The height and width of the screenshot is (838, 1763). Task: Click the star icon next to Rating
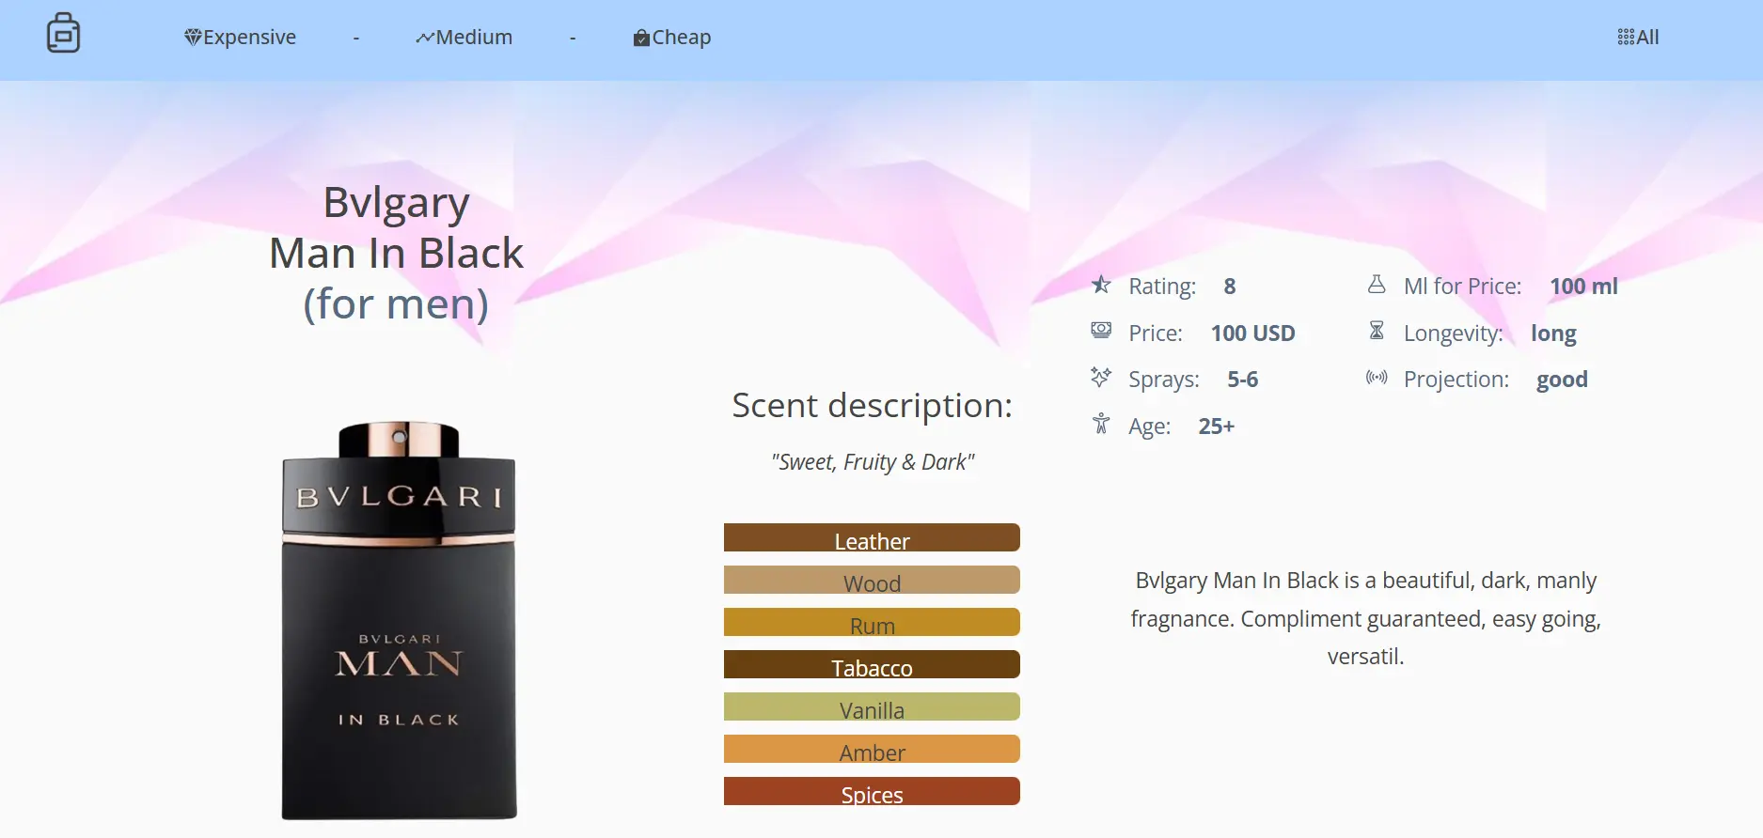pyautogui.click(x=1101, y=285)
